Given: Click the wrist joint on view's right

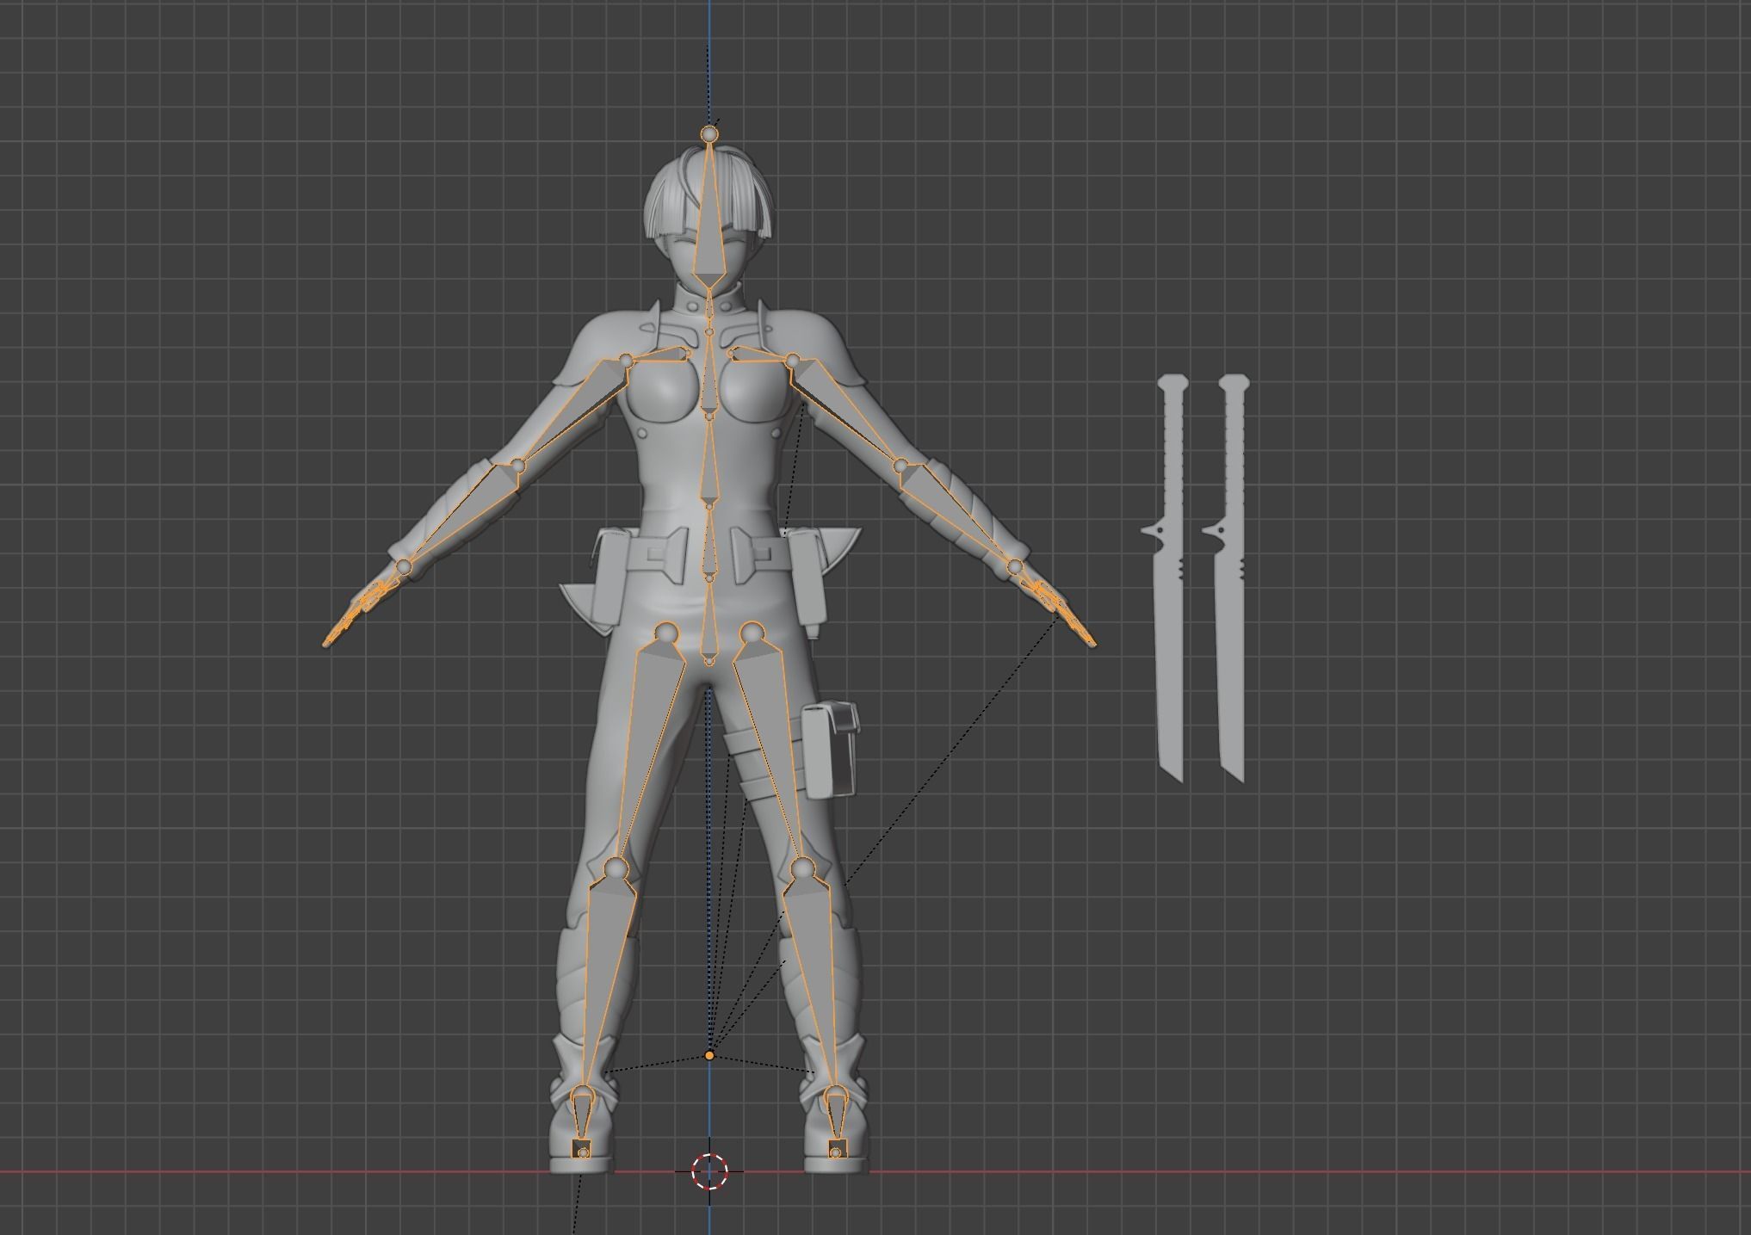Looking at the screenshot, I should tap(1015, 566).
